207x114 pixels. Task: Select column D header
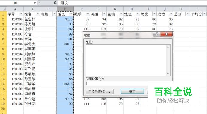(x=65, y=9)
